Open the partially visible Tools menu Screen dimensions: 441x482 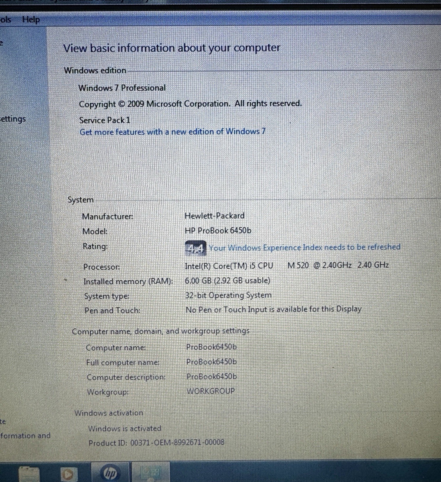click(5, 20)
